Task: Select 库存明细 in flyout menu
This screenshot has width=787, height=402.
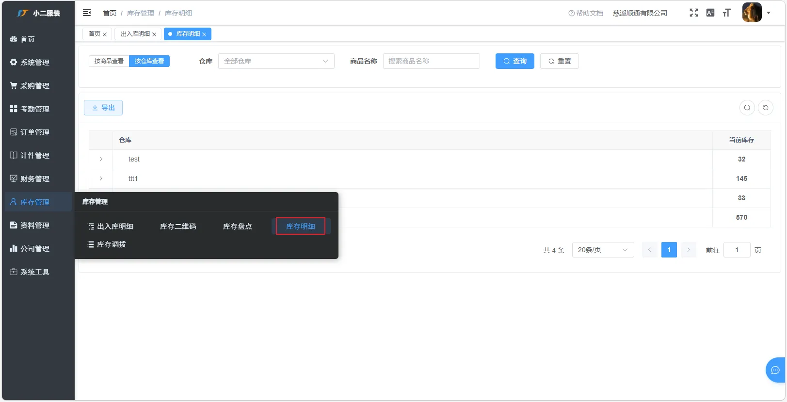Action: click(301, 226)
